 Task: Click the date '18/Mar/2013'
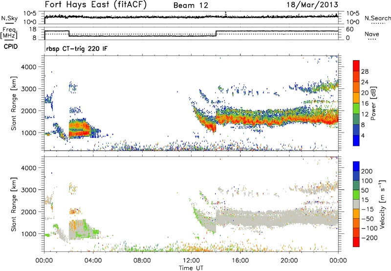312,5
